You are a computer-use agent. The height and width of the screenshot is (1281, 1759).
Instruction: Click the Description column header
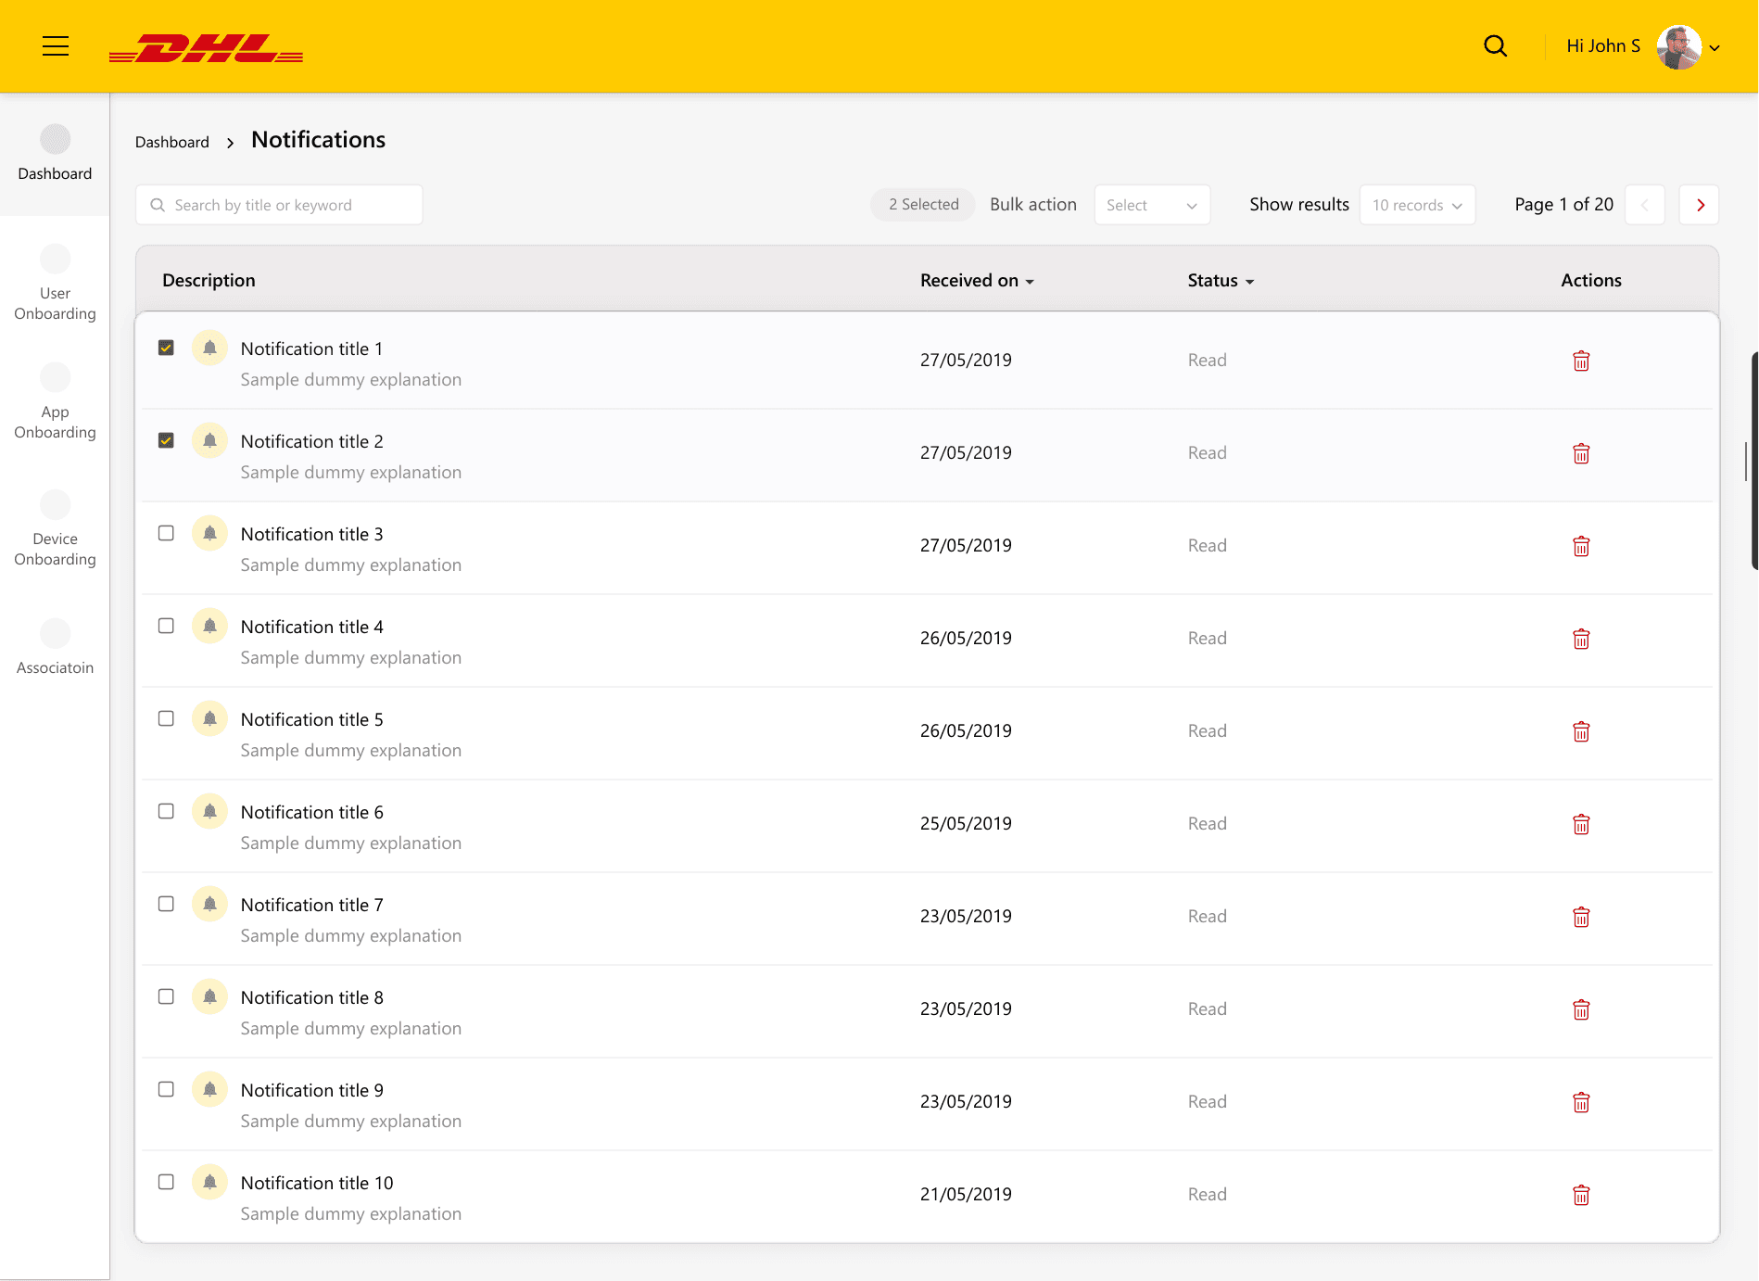point(209,280)
